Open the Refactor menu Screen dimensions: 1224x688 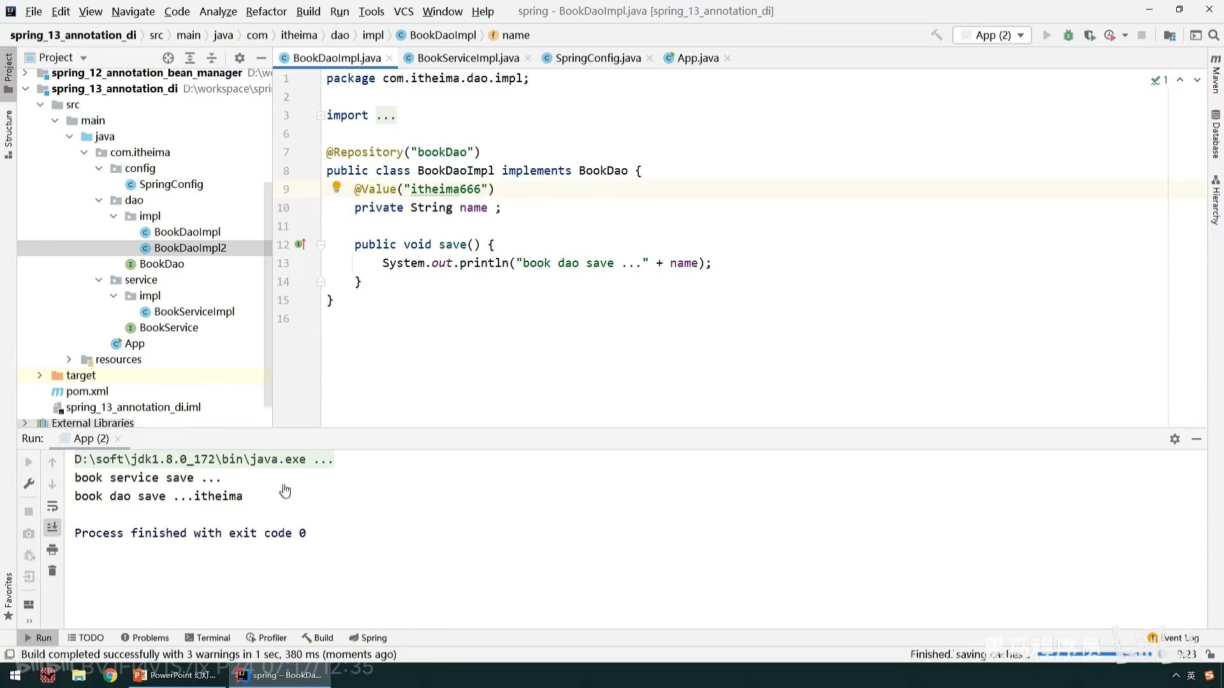tap(266, 11)
